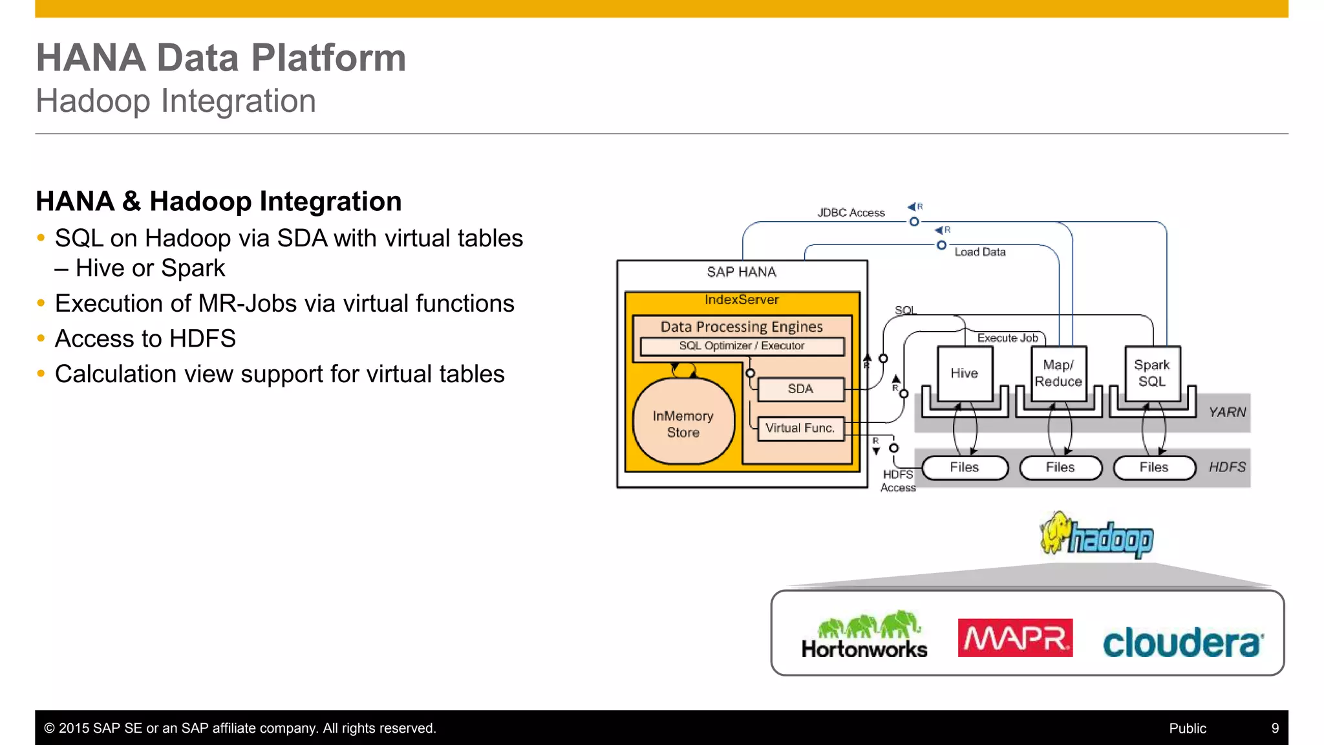
Task: Click the 2015 SAP SE copyright notice
Action: pos(240,728)
